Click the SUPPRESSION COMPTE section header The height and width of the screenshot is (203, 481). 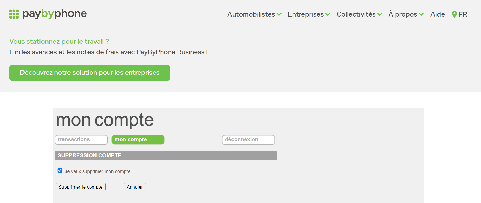click(166, 155)
